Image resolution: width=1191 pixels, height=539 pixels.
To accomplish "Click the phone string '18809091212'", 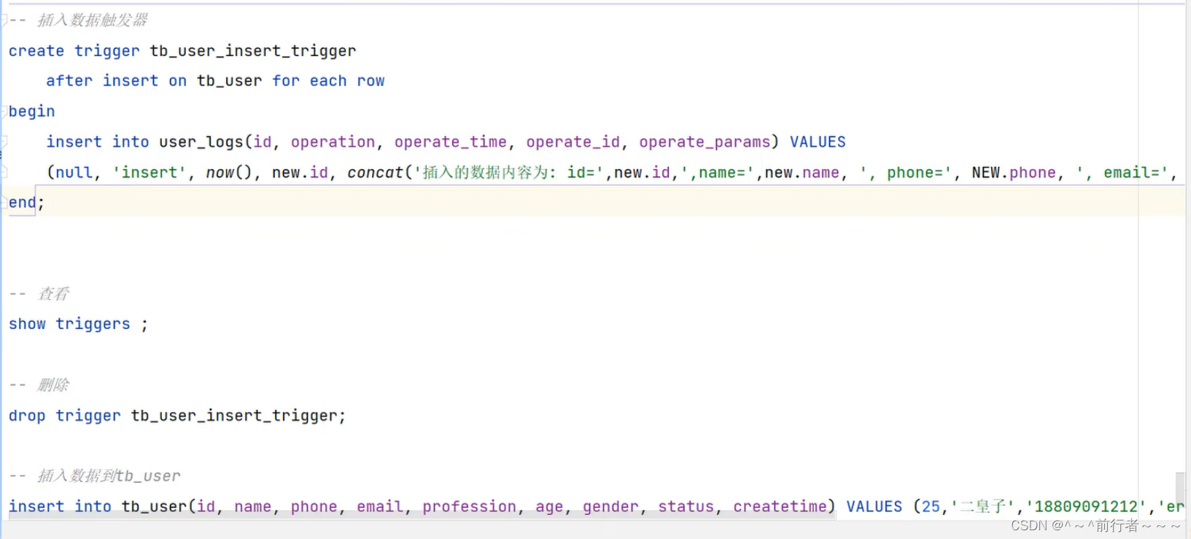I will [1086, 506].
